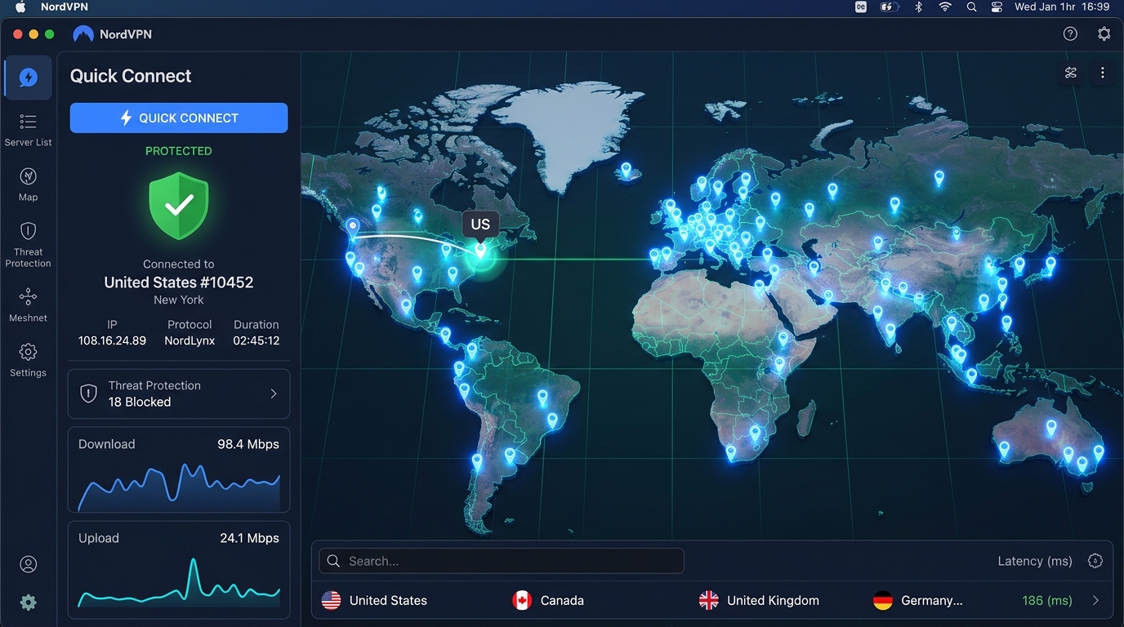Image resolution: width=1124 pixels, height=627 pixels.
Task: Select Germany from the country list
Action: 918,601
